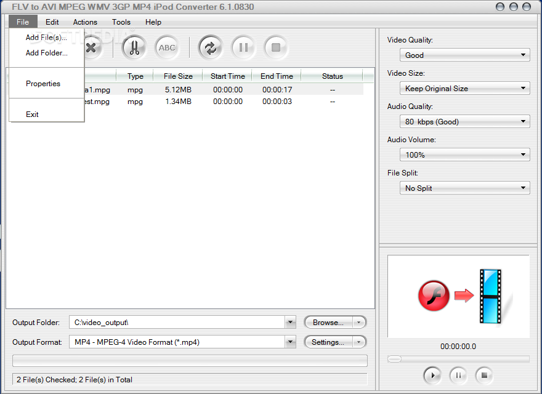Image resolution: width=542 pixels, height=394 pixels.
Task: Expand the Output Folder dropdown arrow
Action: [290, 322]
